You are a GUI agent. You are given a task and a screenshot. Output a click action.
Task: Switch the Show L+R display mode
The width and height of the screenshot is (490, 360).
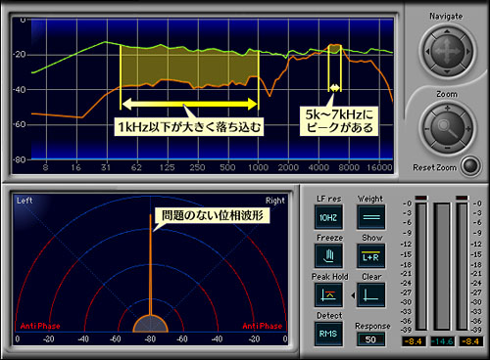370,255
